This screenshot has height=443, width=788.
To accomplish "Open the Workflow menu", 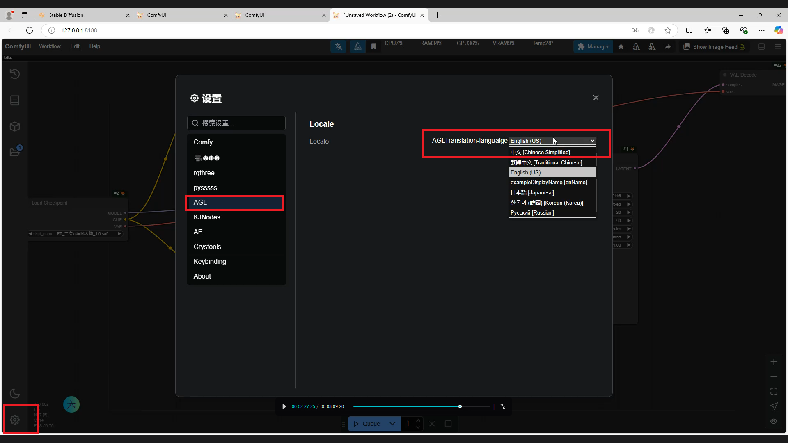I will tap(50, 46).
